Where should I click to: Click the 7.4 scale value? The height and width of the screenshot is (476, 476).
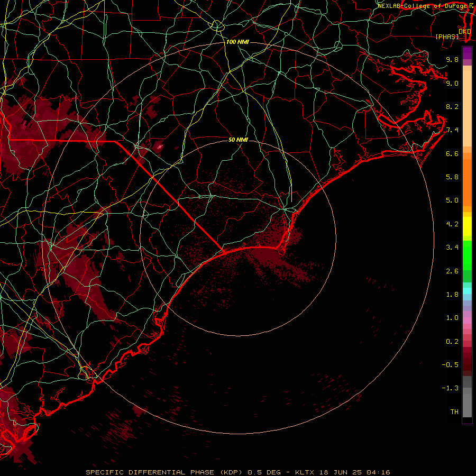pyautogui.click(x=452, y=130)
